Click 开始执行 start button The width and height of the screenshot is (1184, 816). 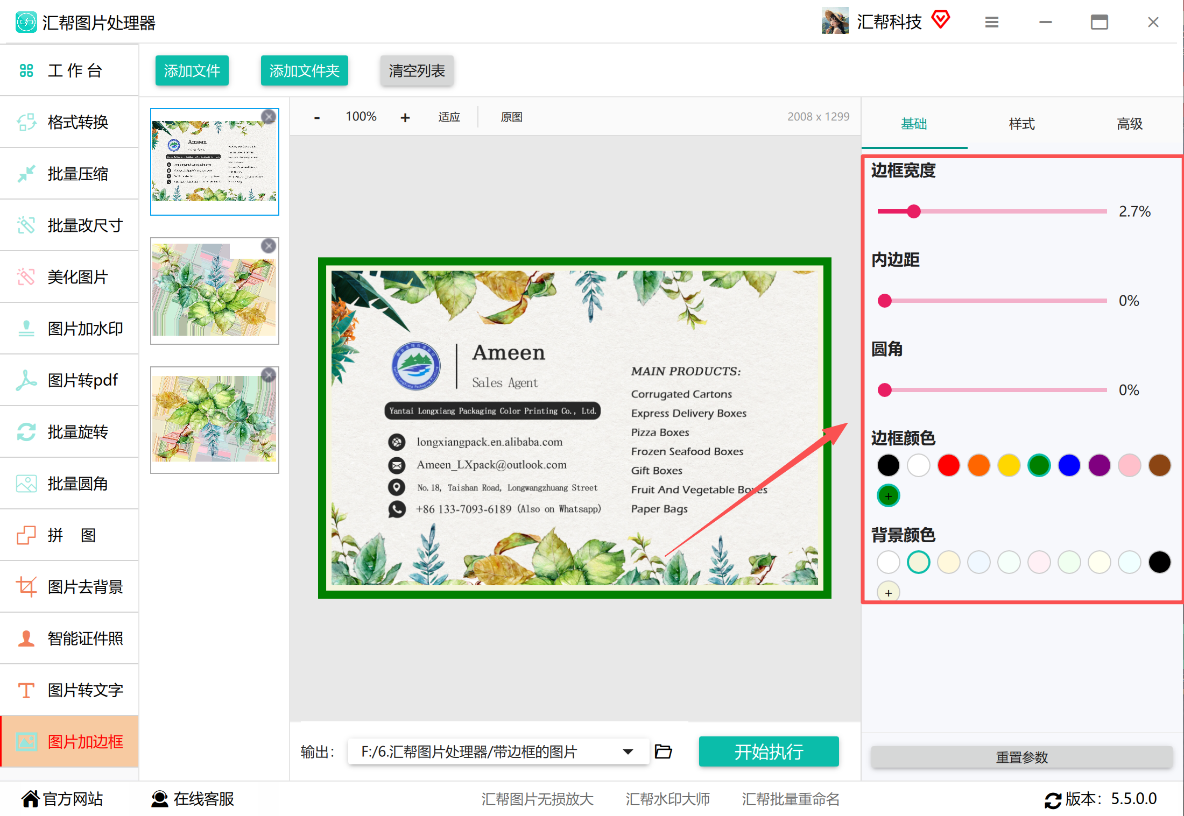pyautogui.click(x=769, y=751)
